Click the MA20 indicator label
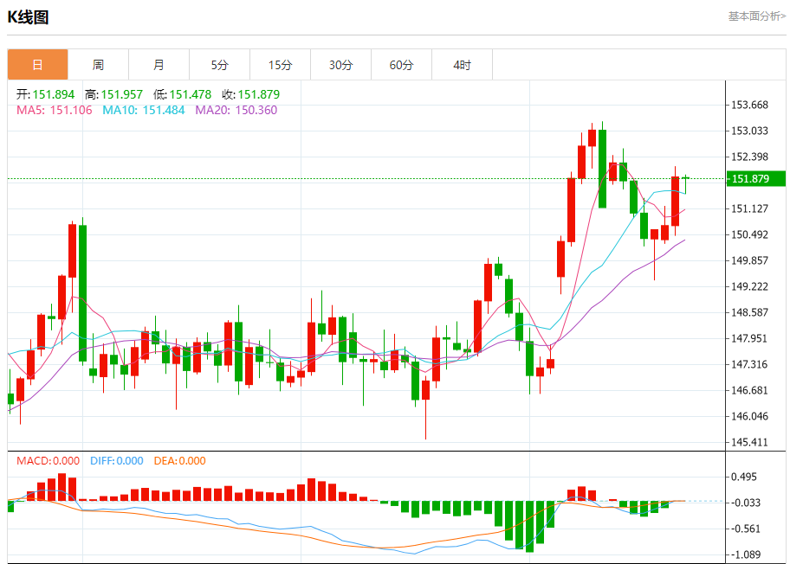This screenshot has width=790, height=564. click(236, 110)
